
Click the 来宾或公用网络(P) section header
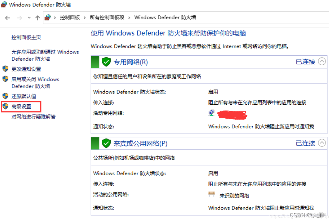pyautogui.click(x=209, y=144)
